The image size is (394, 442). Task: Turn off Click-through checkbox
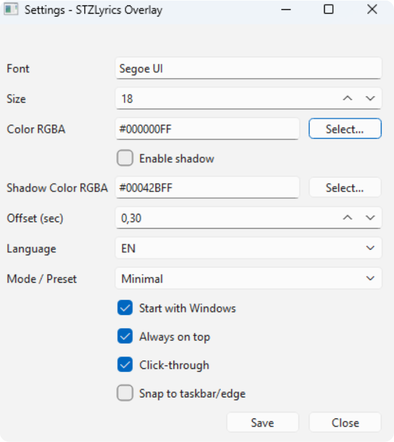(125, 365)
